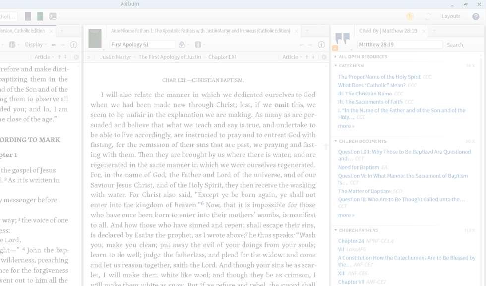Open The Proper Name of the Holy Spirit link

coord(379,77)
